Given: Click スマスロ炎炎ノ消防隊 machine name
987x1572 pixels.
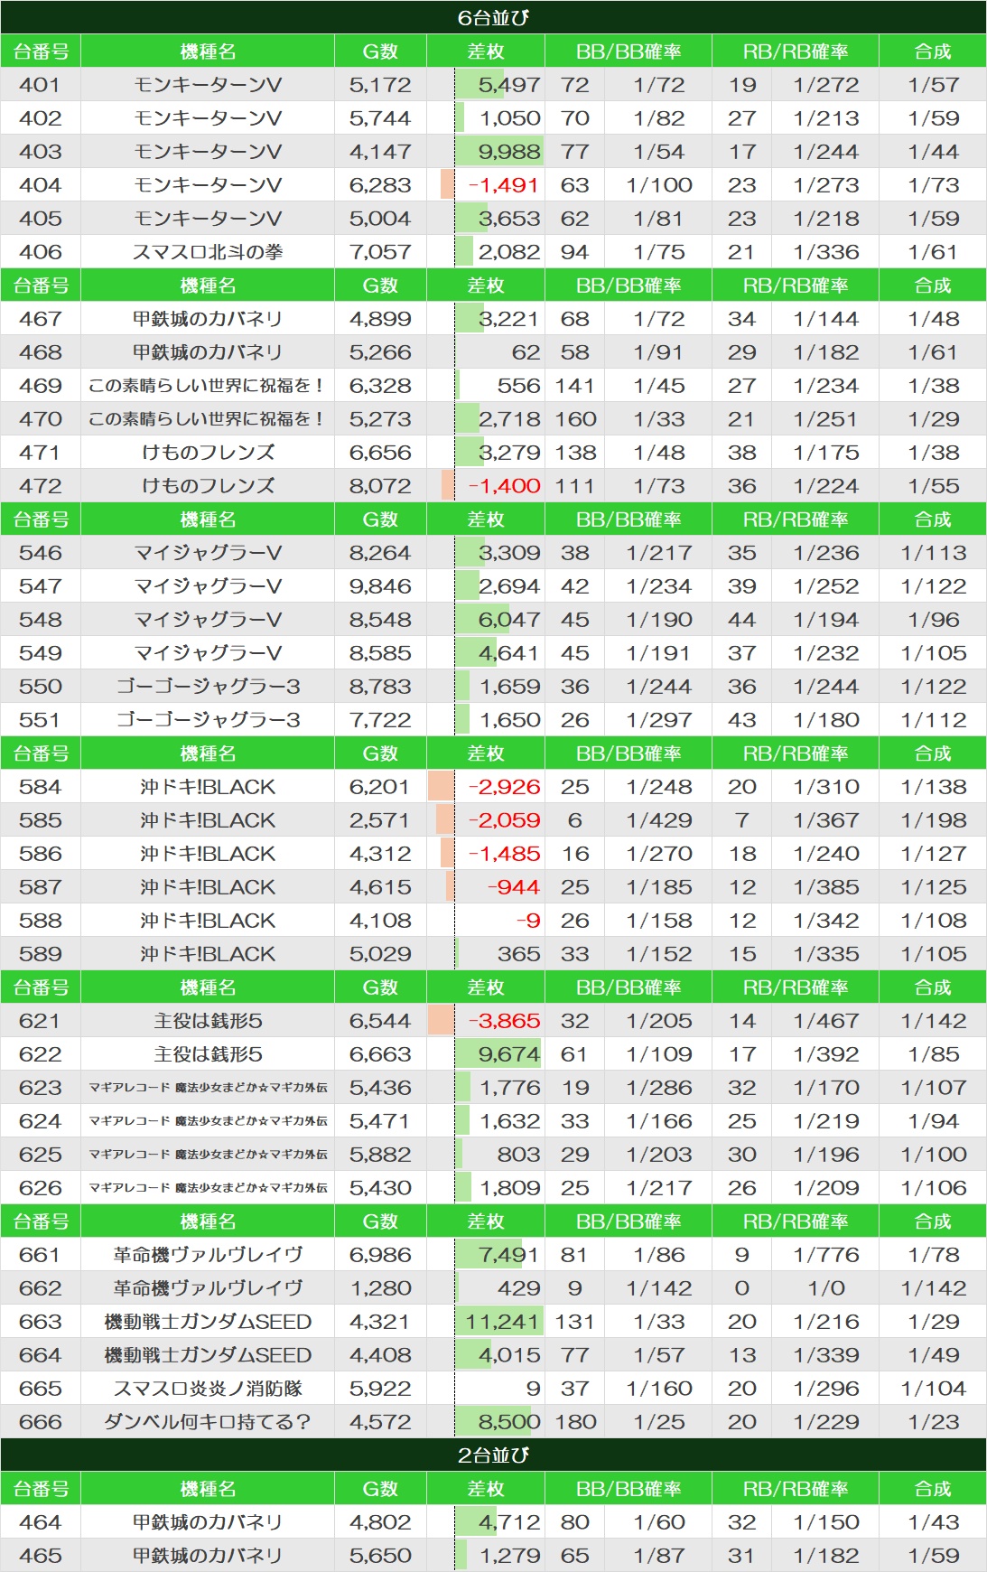Looking at the screenshot, I should point(208,1389).
